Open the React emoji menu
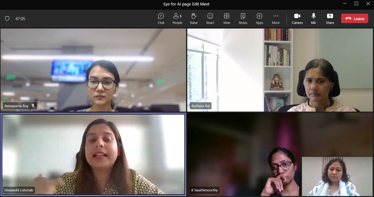The width and height of the screenshot is (374, 197). coord(210,18)
